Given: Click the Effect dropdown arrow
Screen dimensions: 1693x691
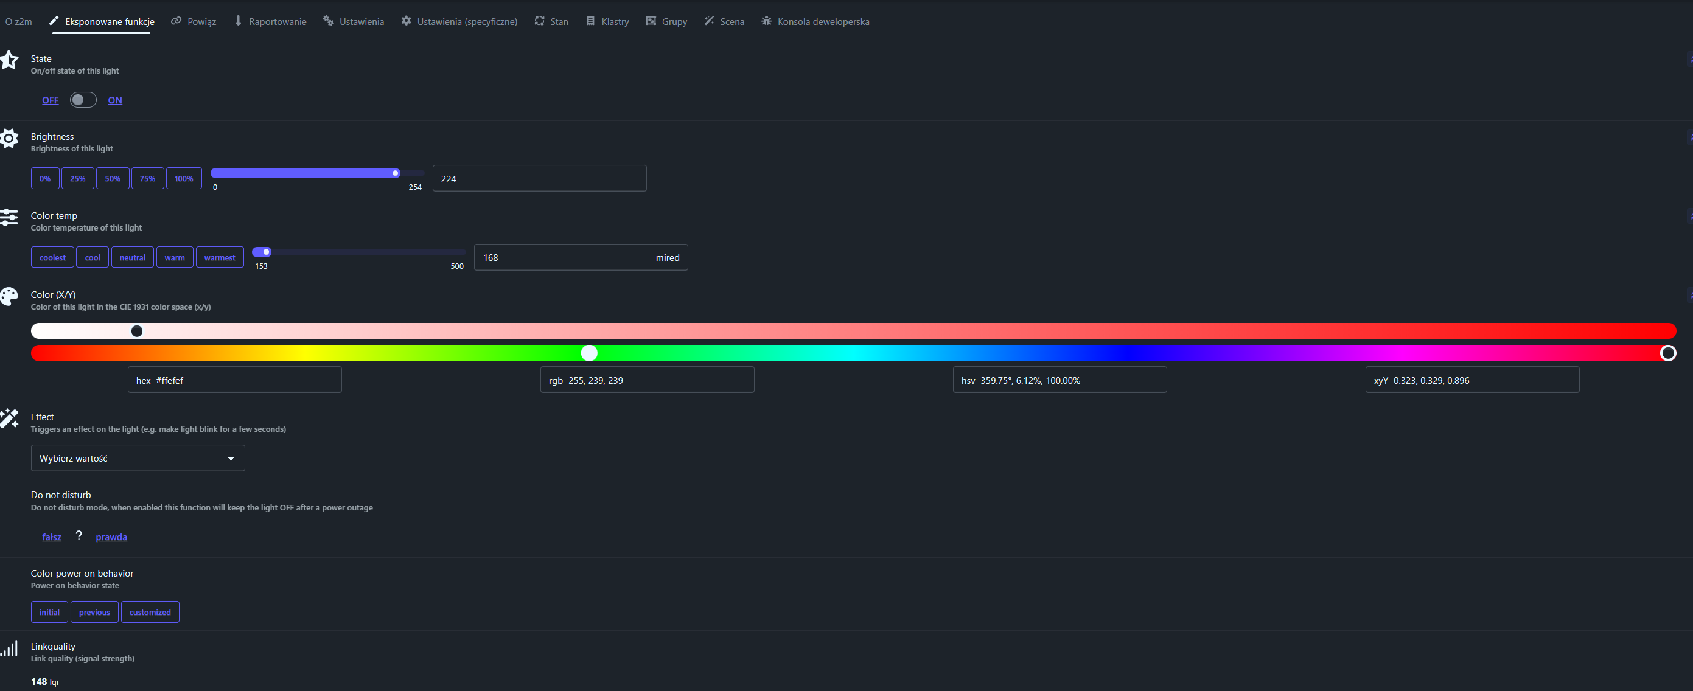Looking at the screenshot, I should tap(231, 459).
